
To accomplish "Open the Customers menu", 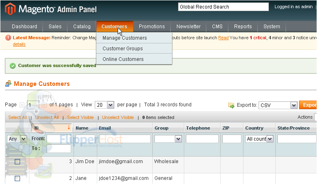I will [114, 27].
